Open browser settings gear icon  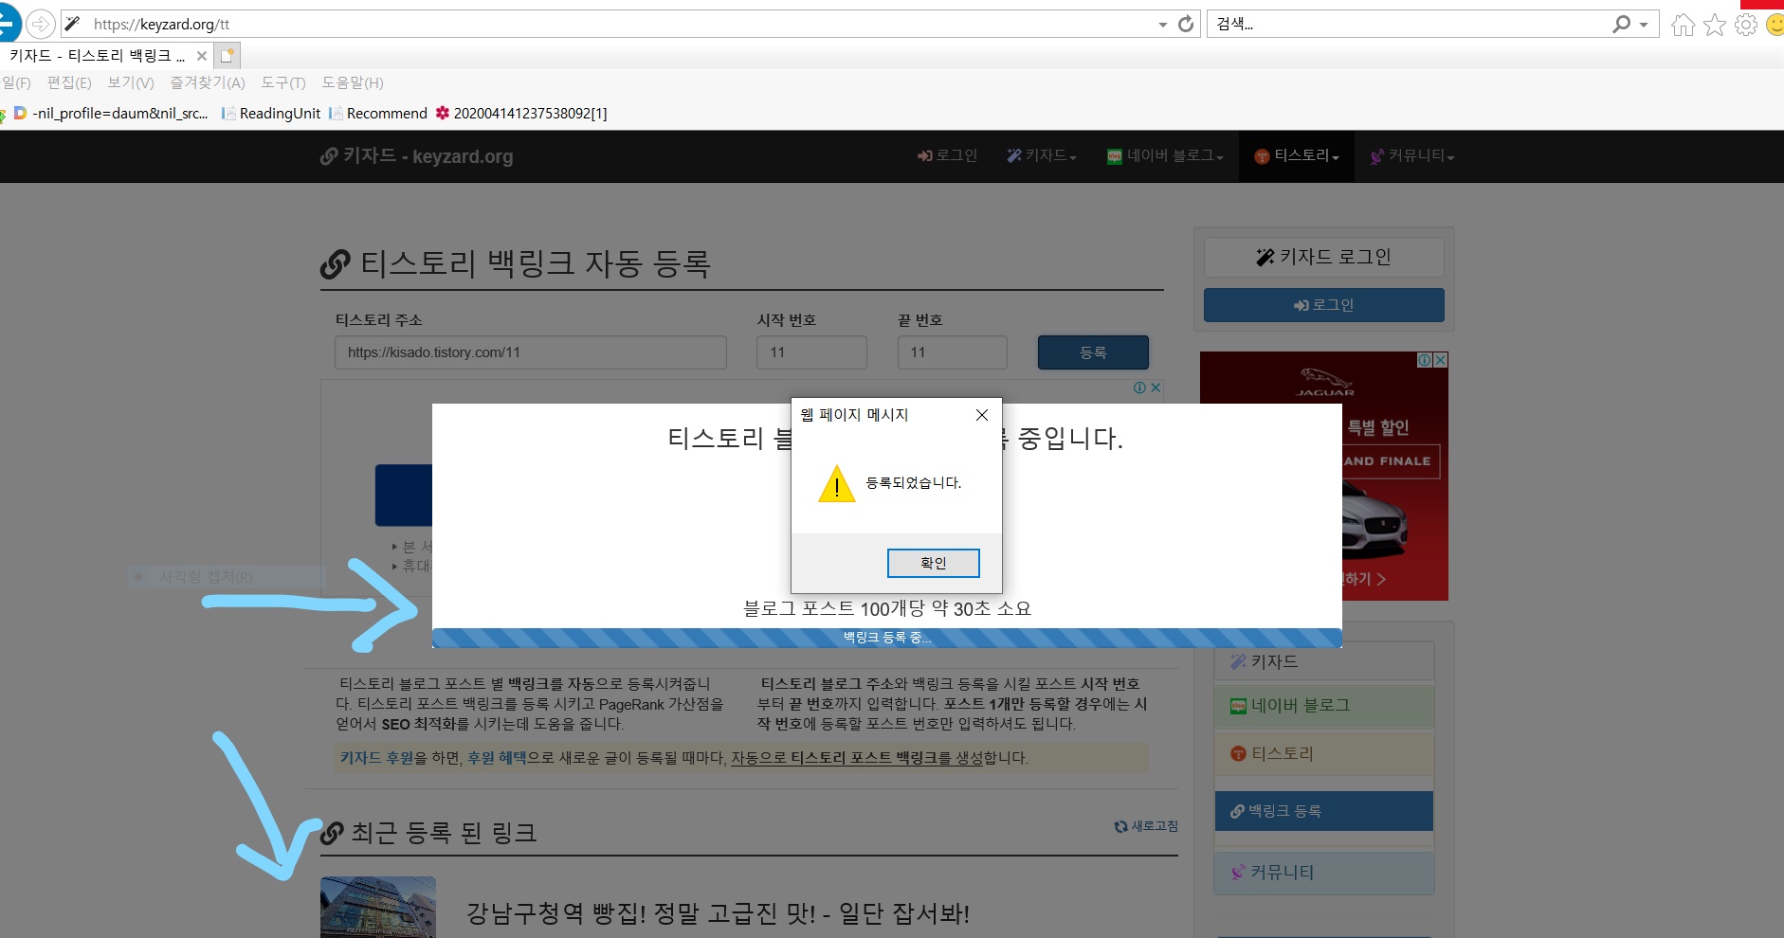point(1746,25)
